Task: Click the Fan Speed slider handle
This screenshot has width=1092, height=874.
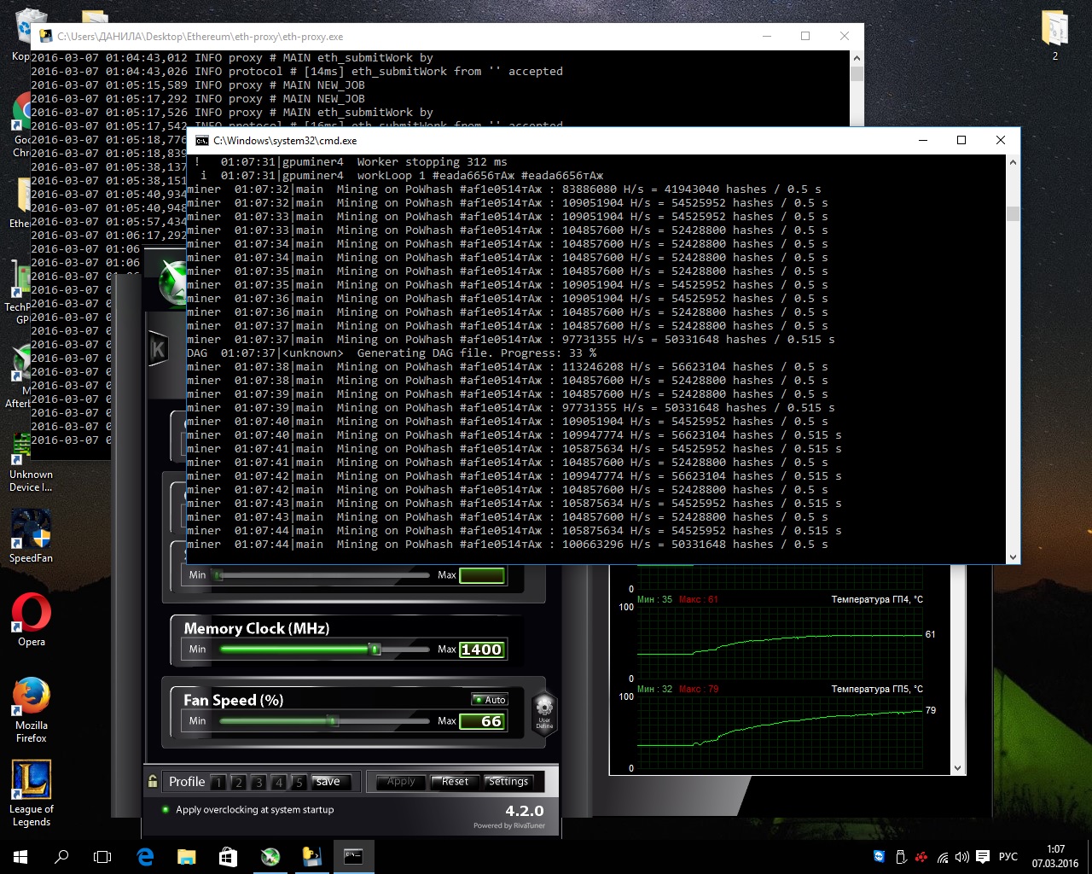Action: tap(333, 721)
